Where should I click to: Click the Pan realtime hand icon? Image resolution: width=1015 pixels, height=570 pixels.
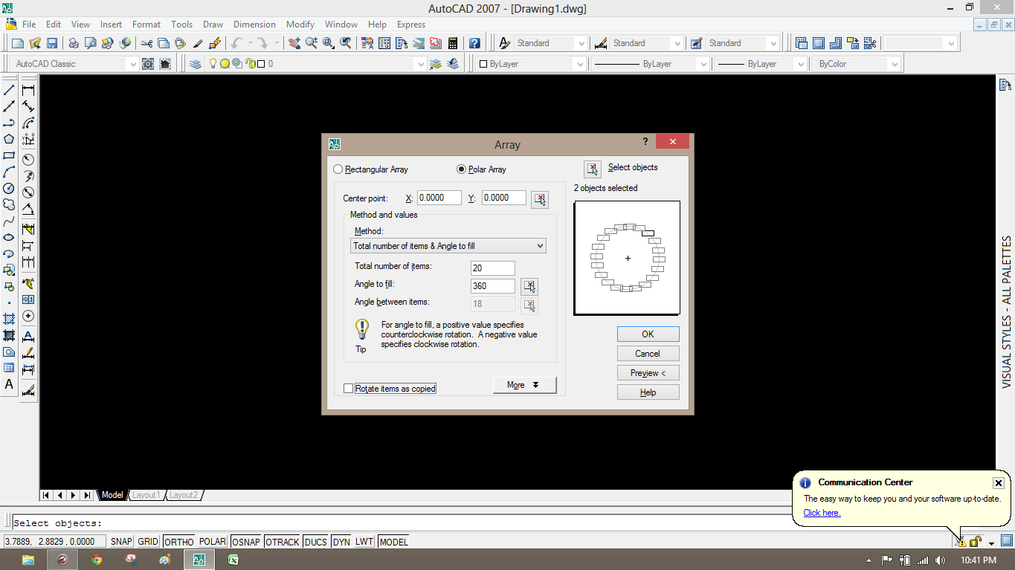[x=294, y=43]
